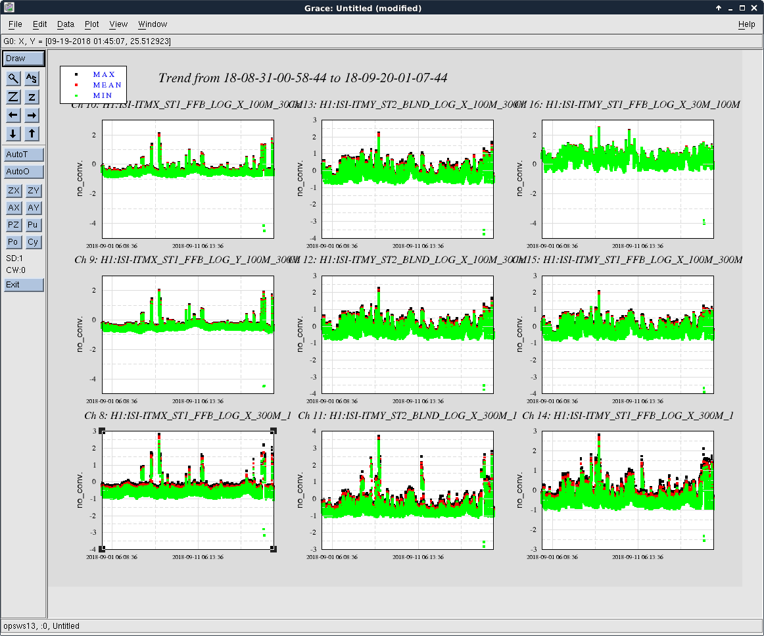This screenshot has width=764, height=636.
Task: Select the Ch 10 ITMX FFB_LOG_X_100M graph
Action: [x=188, y=179]
